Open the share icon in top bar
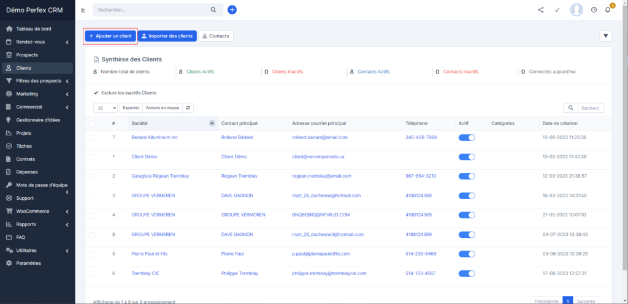Viewport: 628px width, 304px height. (x=540, y=10)
